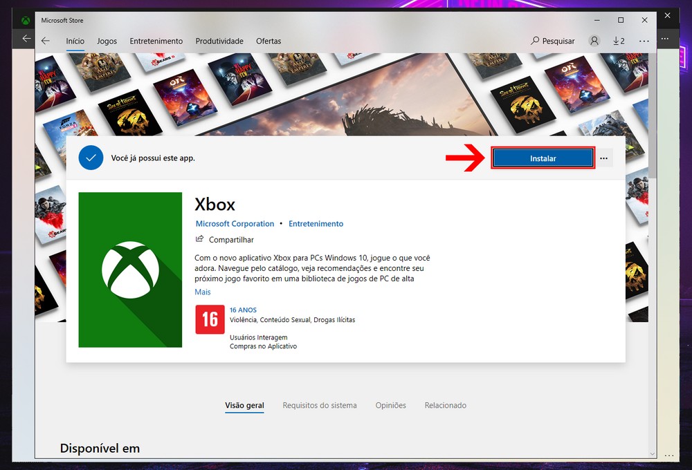
Task: Click the Compartilhar share icon
Action: pos(200,239)
